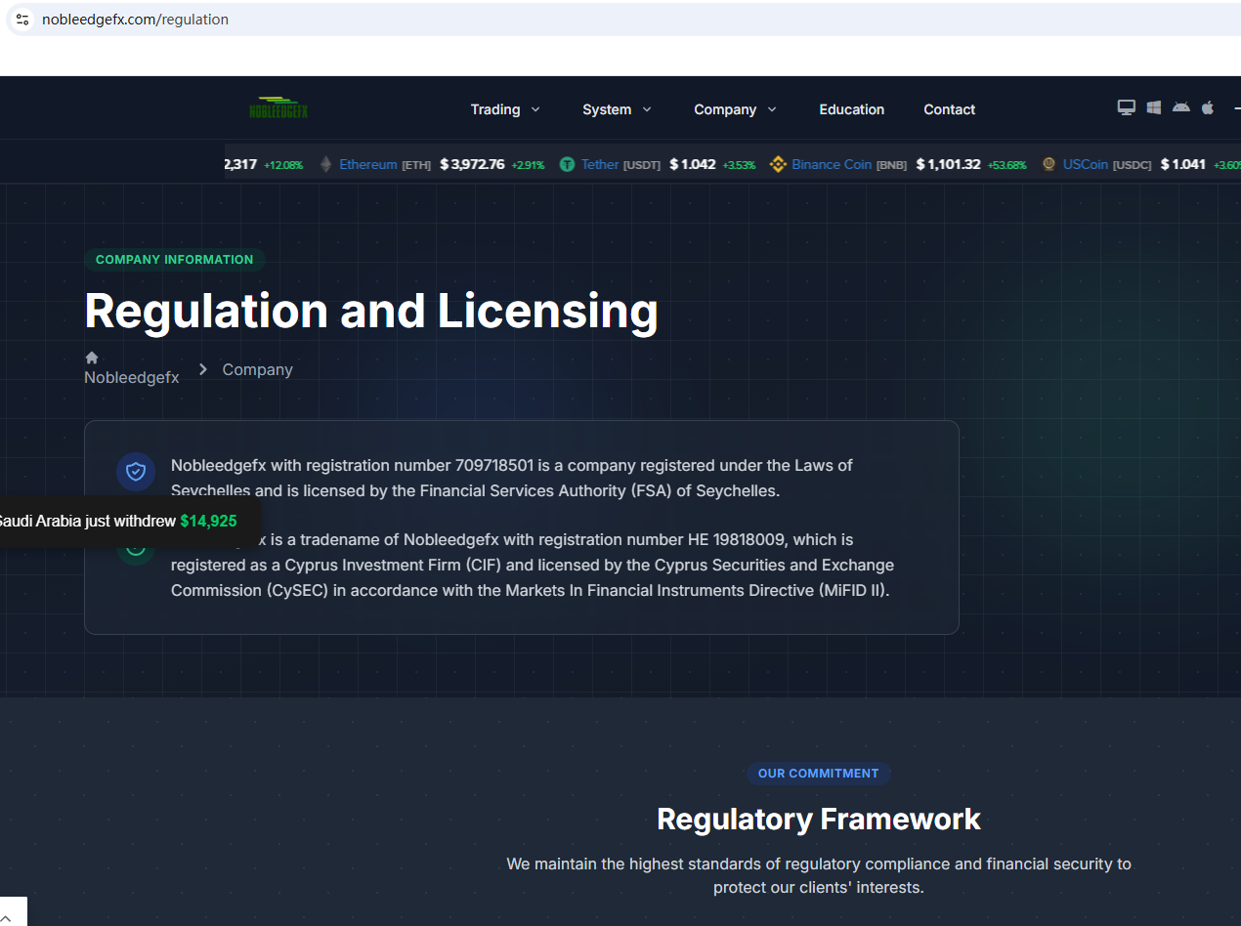Viewport: 1241px width, 926px height.
Task: Click the Company breadcrumb link
Action: pos(257,369)
